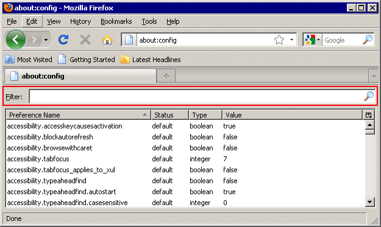Select accessibility.accesskeycausesactivation row

click(x=185, y=126)
